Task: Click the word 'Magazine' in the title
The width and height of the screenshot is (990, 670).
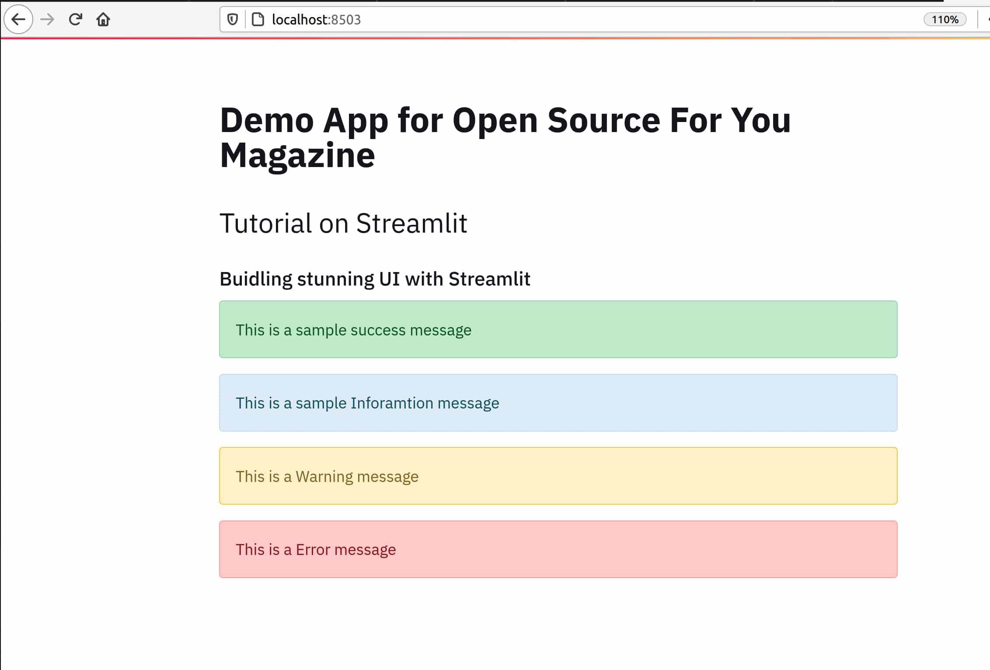Action: pos(297,155)
